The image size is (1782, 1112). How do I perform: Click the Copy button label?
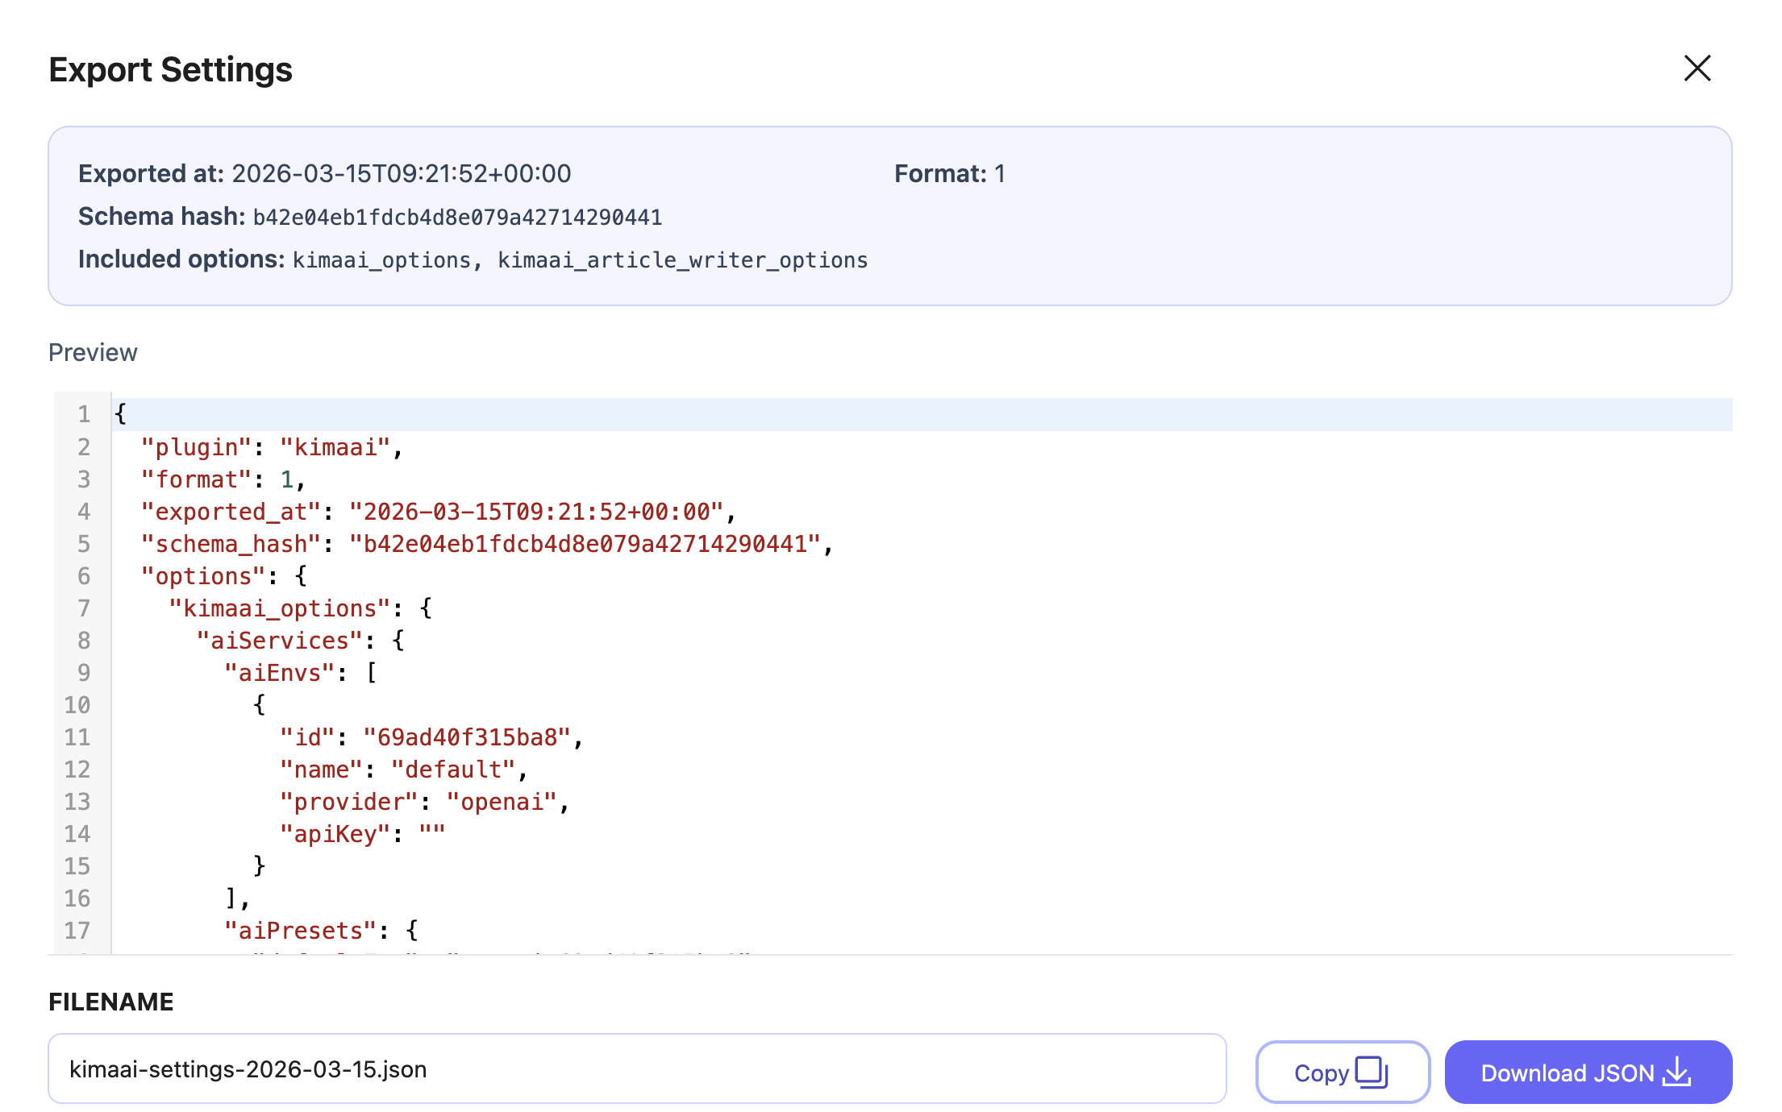pyautogui.click(x=1321, y=1073)
